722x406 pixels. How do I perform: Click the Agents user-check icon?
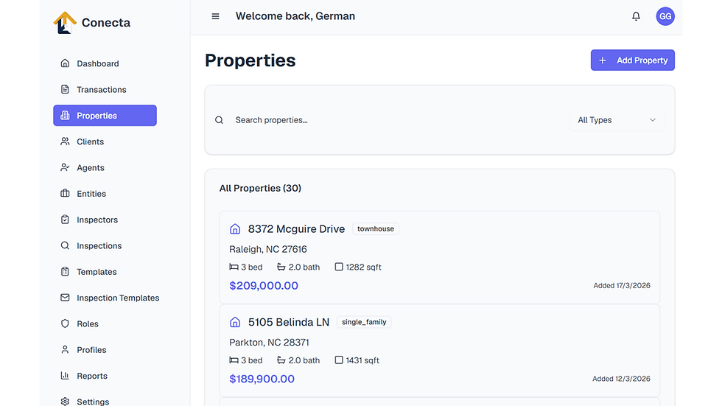click(65, 167)
